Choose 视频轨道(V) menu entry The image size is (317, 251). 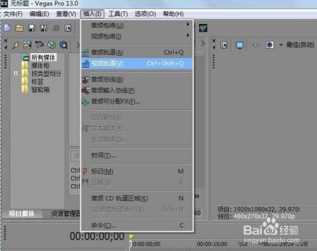137,63
